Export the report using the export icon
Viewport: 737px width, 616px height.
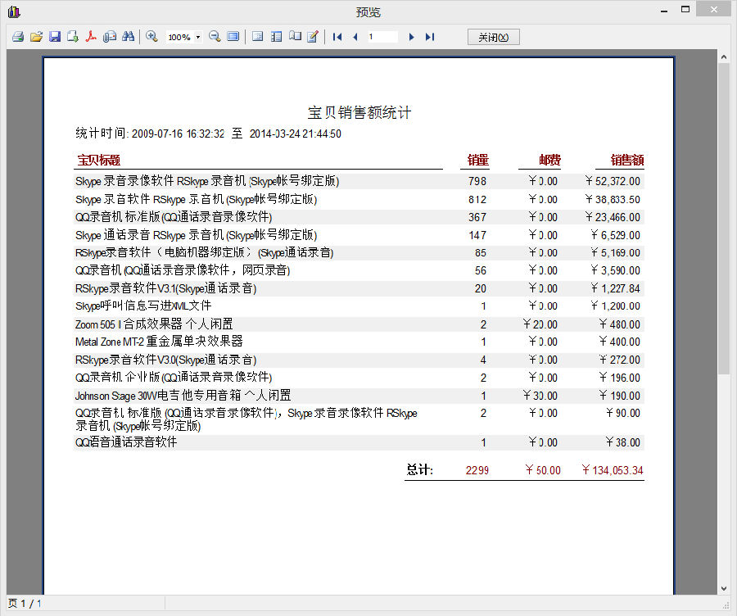72,36
